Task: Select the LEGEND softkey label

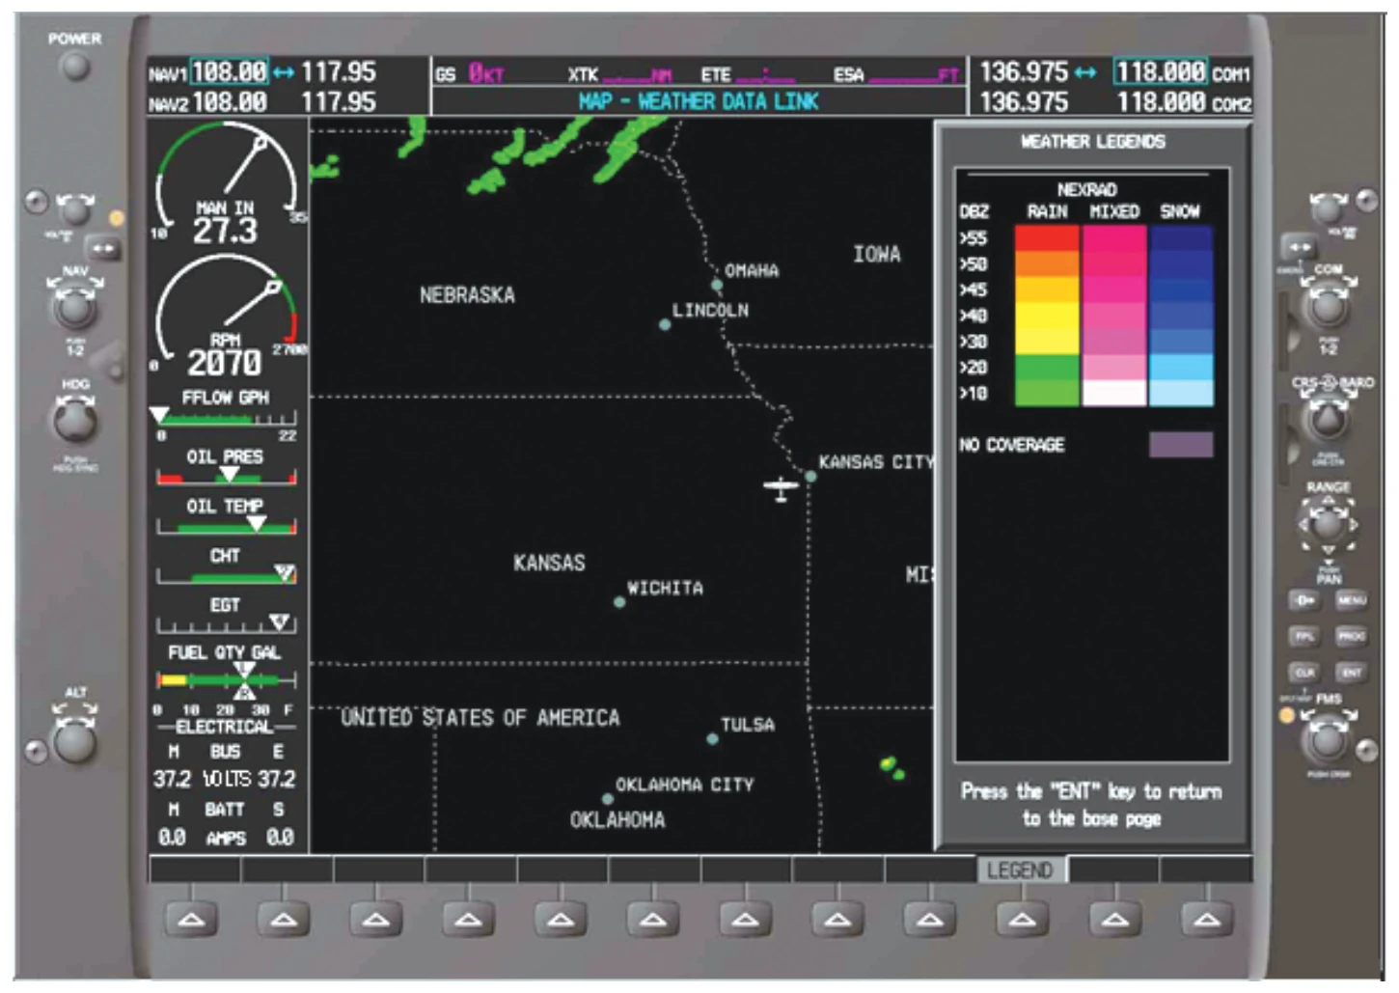Action: [x=1020, y=870]
